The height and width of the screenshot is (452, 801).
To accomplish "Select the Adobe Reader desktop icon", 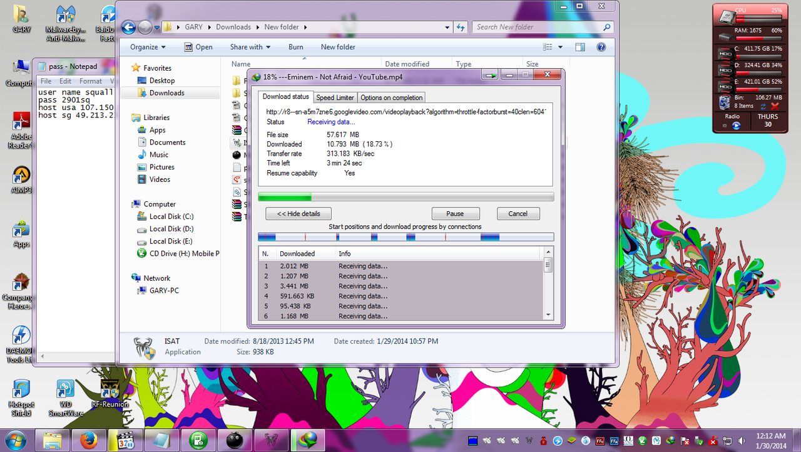I will coord(21,131).
